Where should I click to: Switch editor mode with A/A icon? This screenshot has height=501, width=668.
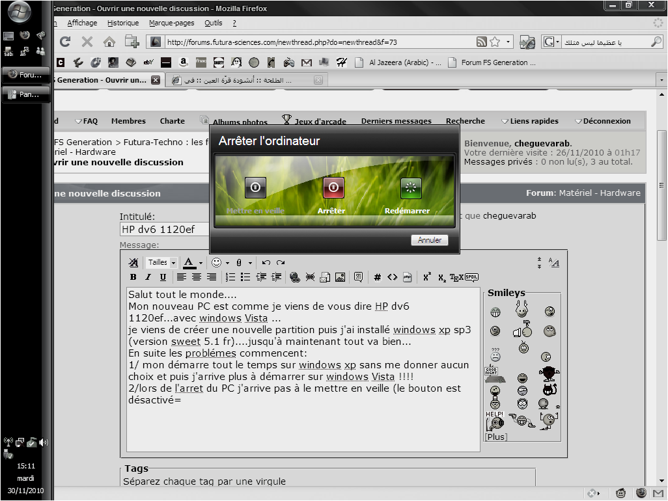(x=554, y=263)
